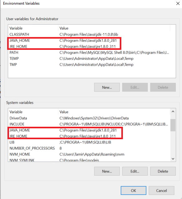182x199 pixels.
Task: Click Delete button under system variables
Action: [x=163, y=171]
